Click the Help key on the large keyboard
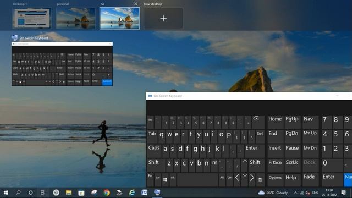Viewport: 352px width, 198px height. (292, 180)
